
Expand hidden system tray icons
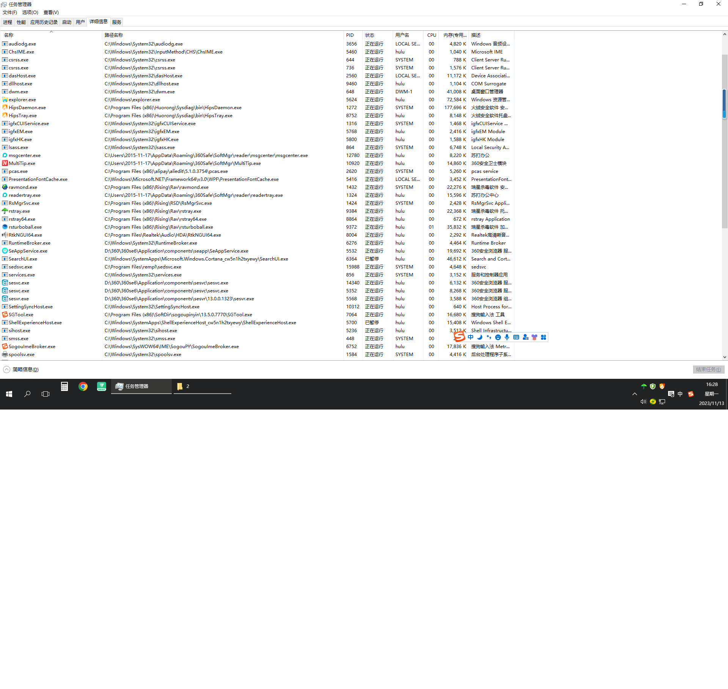click(635, 394)
